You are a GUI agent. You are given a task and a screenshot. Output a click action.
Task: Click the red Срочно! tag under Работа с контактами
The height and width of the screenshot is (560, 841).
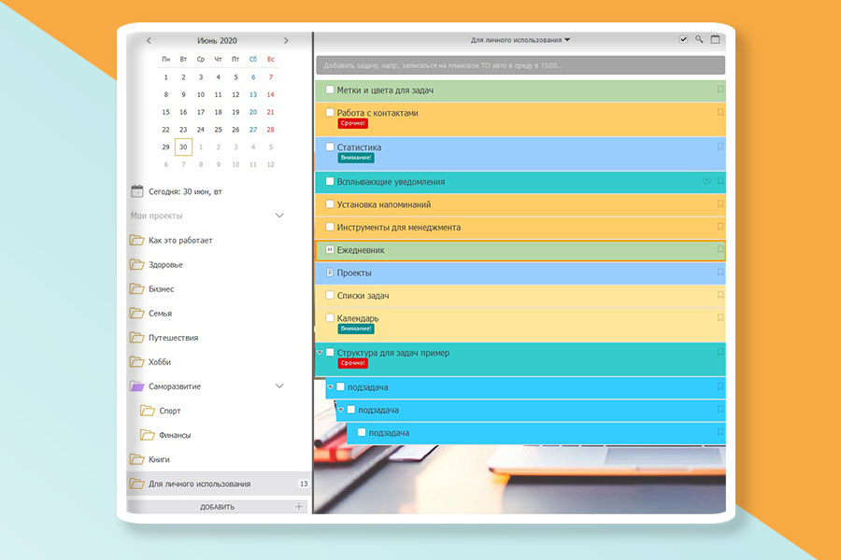pos(352,124)
